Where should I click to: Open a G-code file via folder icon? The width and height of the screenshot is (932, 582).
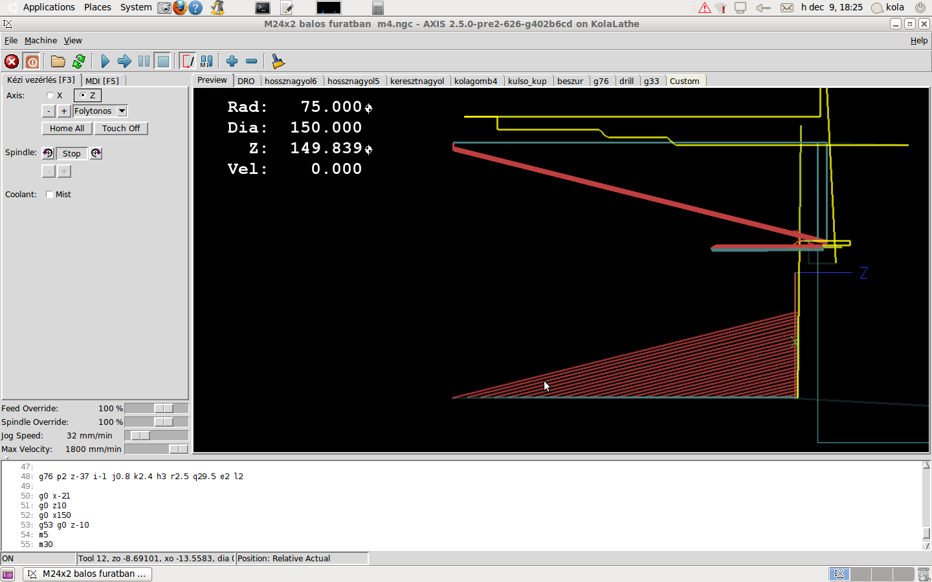coord(58,61)
